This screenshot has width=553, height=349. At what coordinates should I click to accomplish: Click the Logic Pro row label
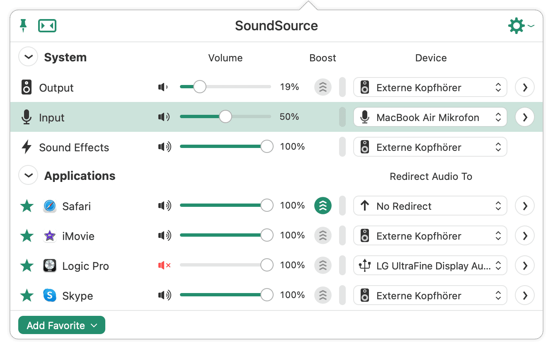(85, 266)
